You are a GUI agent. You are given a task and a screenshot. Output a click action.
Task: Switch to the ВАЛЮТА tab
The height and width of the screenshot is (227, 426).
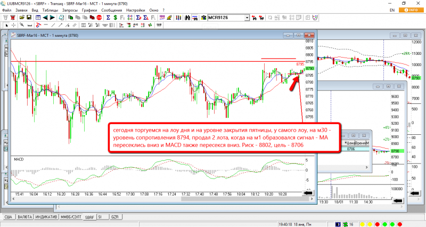click(24, 217)
